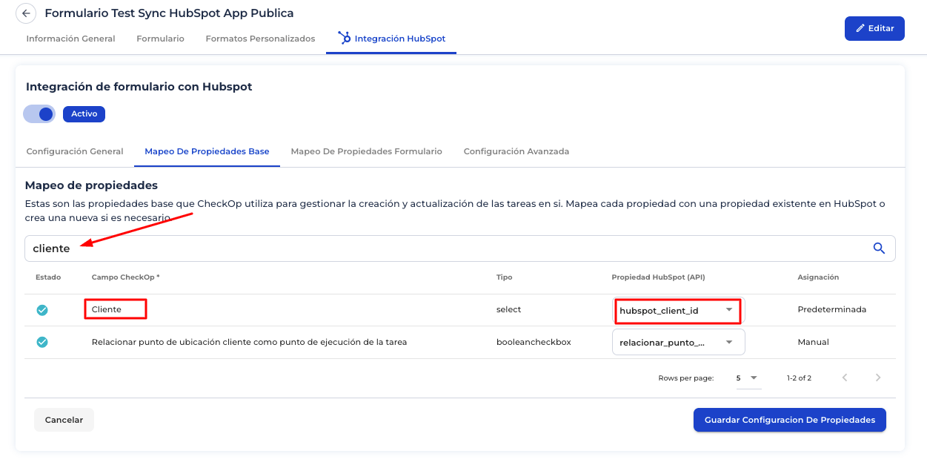Expand the relacionar_punto property dropdown

[x=678, y=342]
